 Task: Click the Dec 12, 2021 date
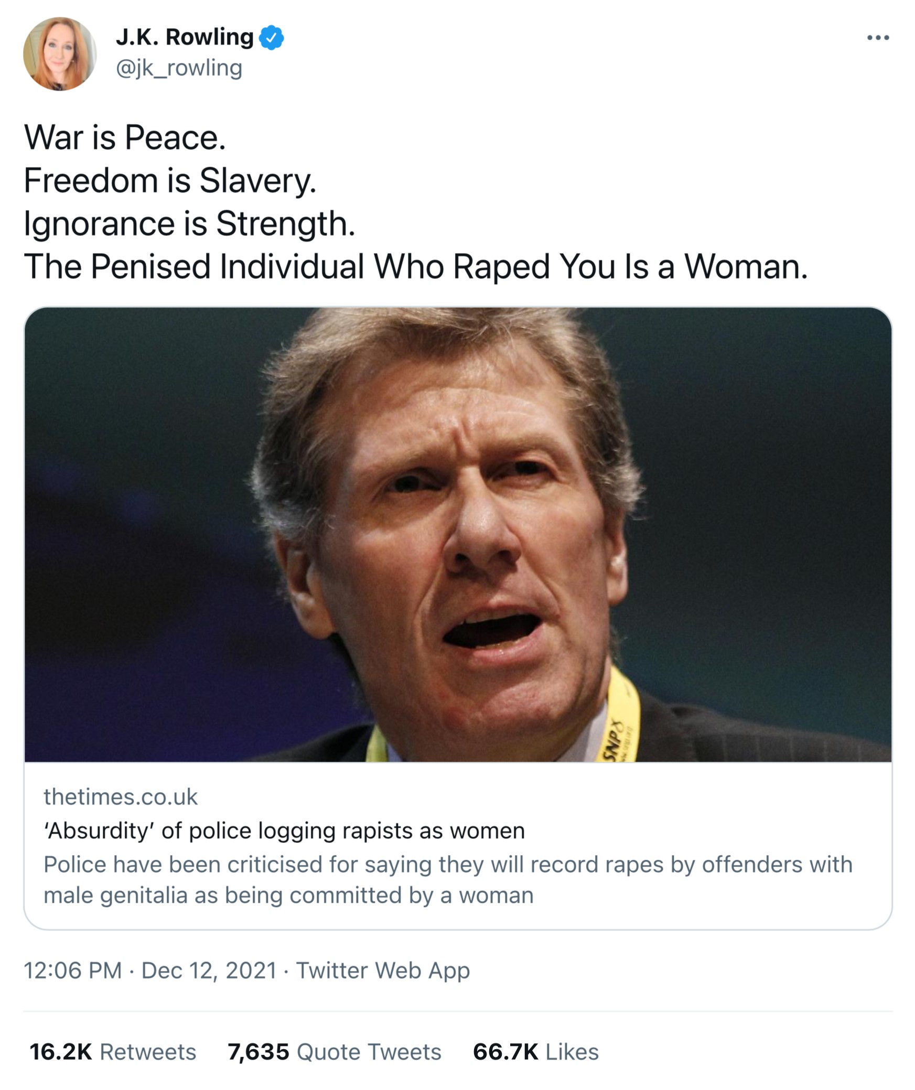coord(209,970)
